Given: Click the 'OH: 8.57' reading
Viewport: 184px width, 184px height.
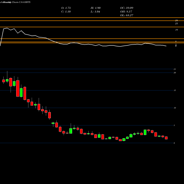Looking at the screenshot, I should (x=126, y=12).
